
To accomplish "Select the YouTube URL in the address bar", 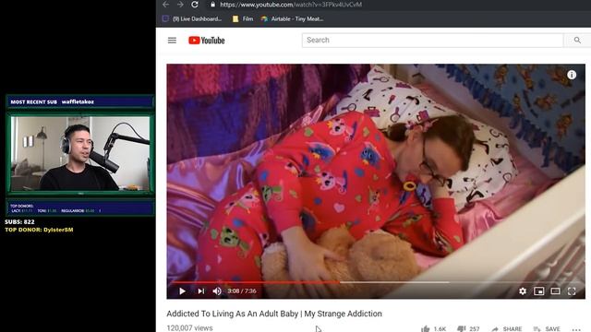I will pyautogui.click(x=291, y=5).
